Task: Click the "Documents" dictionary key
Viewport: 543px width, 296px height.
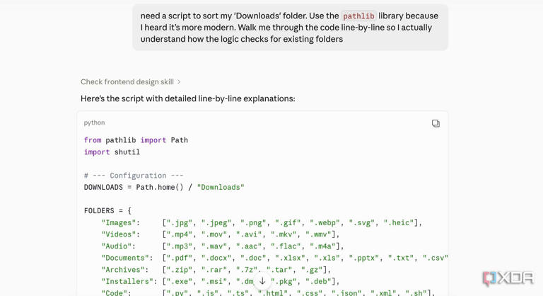Action: [124, 258]
